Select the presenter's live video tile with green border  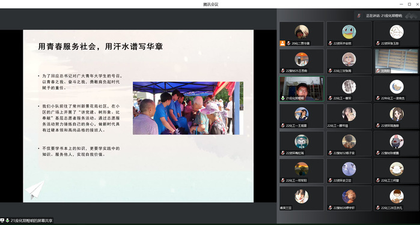[302, 89]
